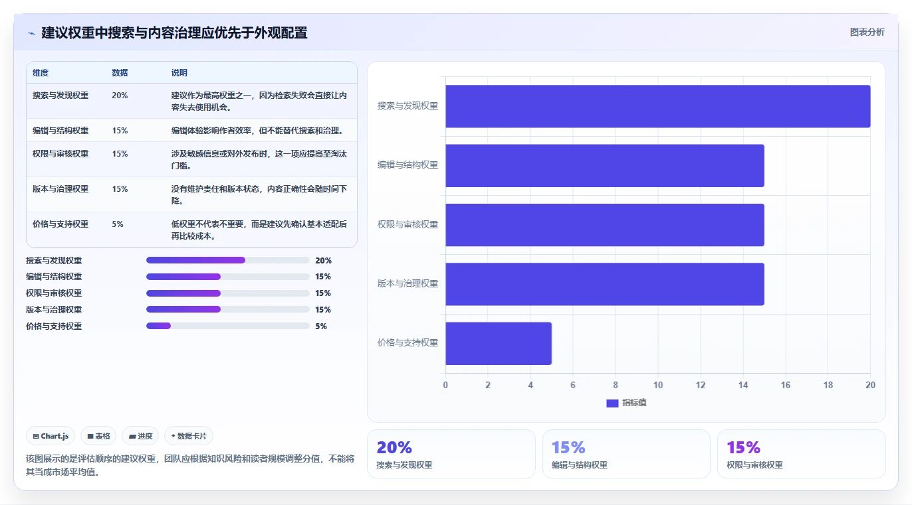Click the 20% cell in the table
This screenshot has width=912, height=505.
pyautogui.click(x=120, y=96)
